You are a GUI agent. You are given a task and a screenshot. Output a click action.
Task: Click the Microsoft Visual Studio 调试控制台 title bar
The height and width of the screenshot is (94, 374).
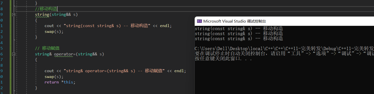click(x=284, y=21)
